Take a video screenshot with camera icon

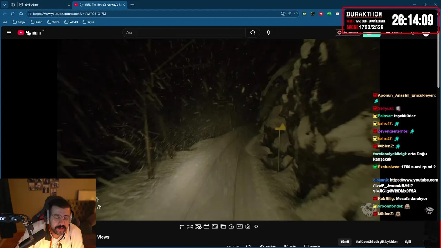[248, 227]
